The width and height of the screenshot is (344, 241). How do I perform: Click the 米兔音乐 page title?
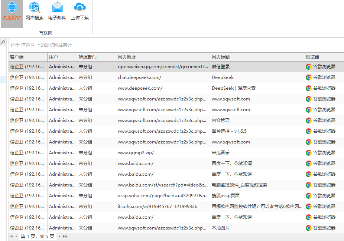click(x=221, y=152)
